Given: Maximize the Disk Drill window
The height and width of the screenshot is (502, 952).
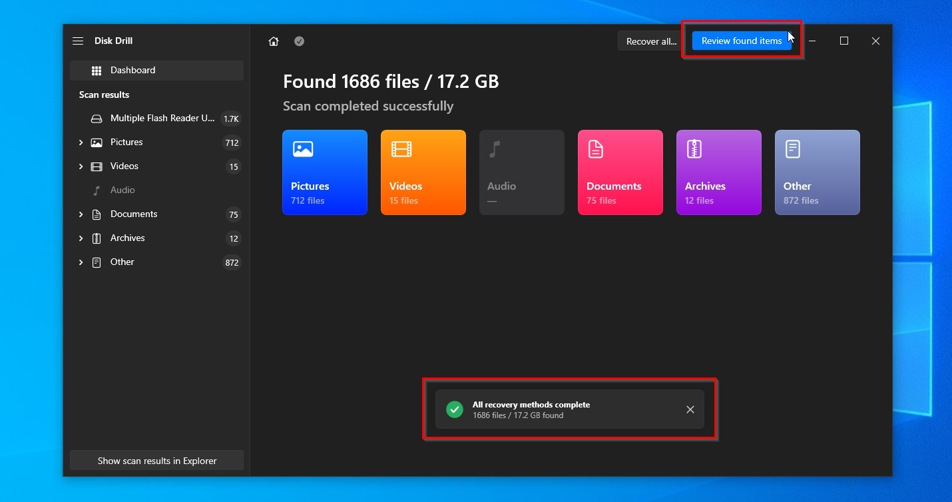Looking at the screenshot, I should [844, 41].
